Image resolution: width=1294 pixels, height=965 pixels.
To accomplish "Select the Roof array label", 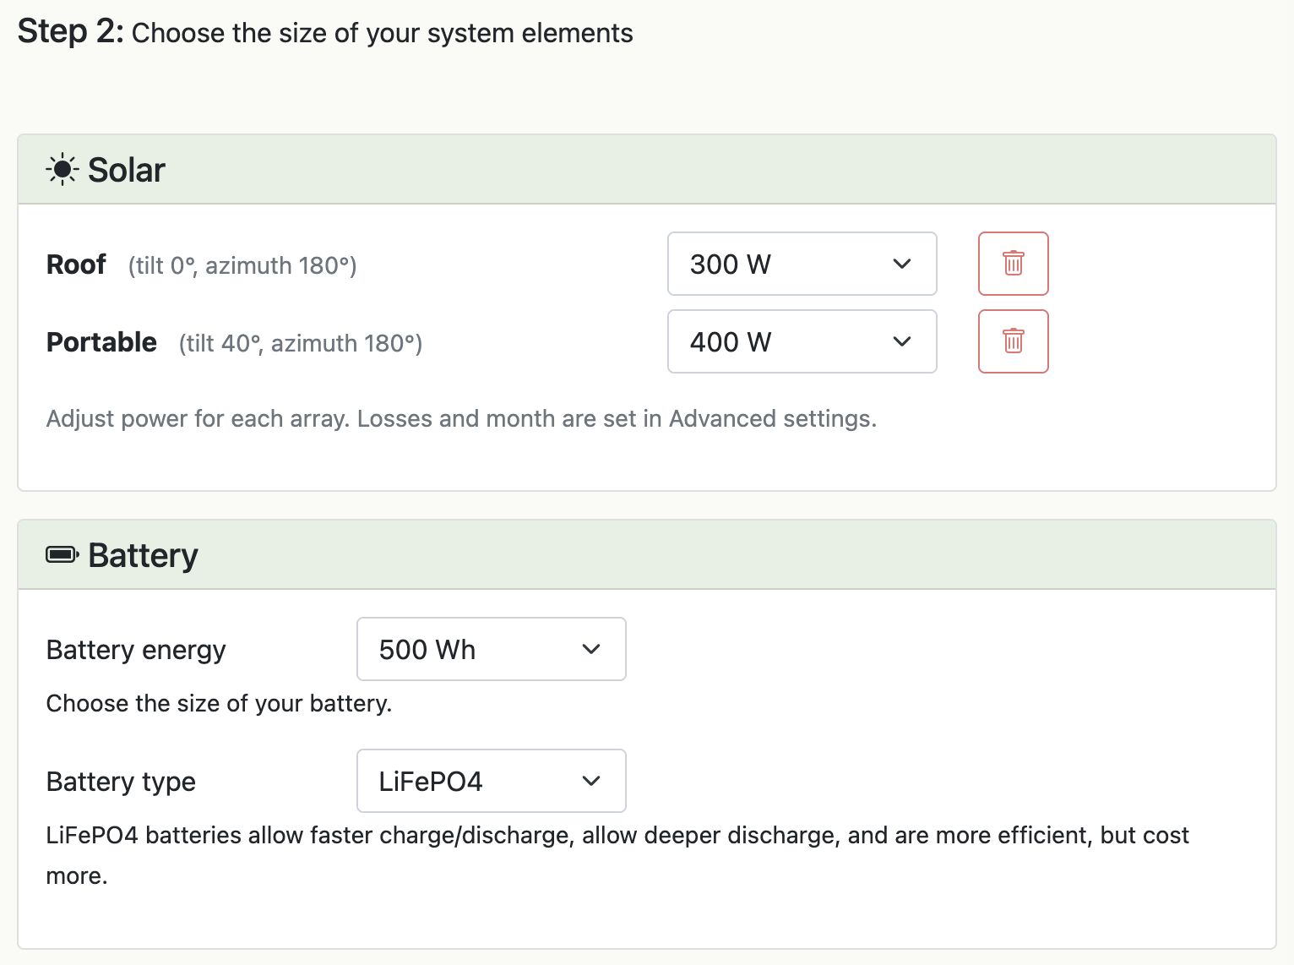I will 76,264.
